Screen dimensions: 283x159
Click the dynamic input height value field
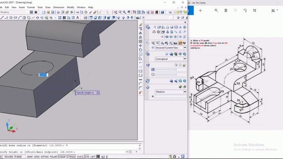pos(43,75)
